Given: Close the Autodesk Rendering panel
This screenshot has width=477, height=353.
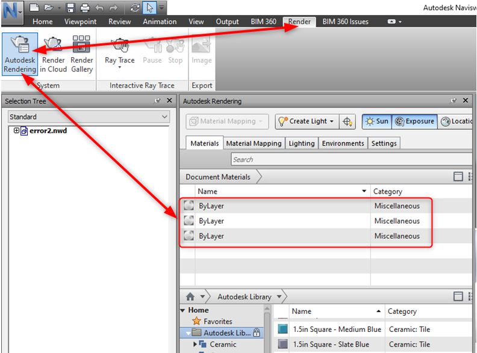Looking at the screenshot, I should (466, 100).
